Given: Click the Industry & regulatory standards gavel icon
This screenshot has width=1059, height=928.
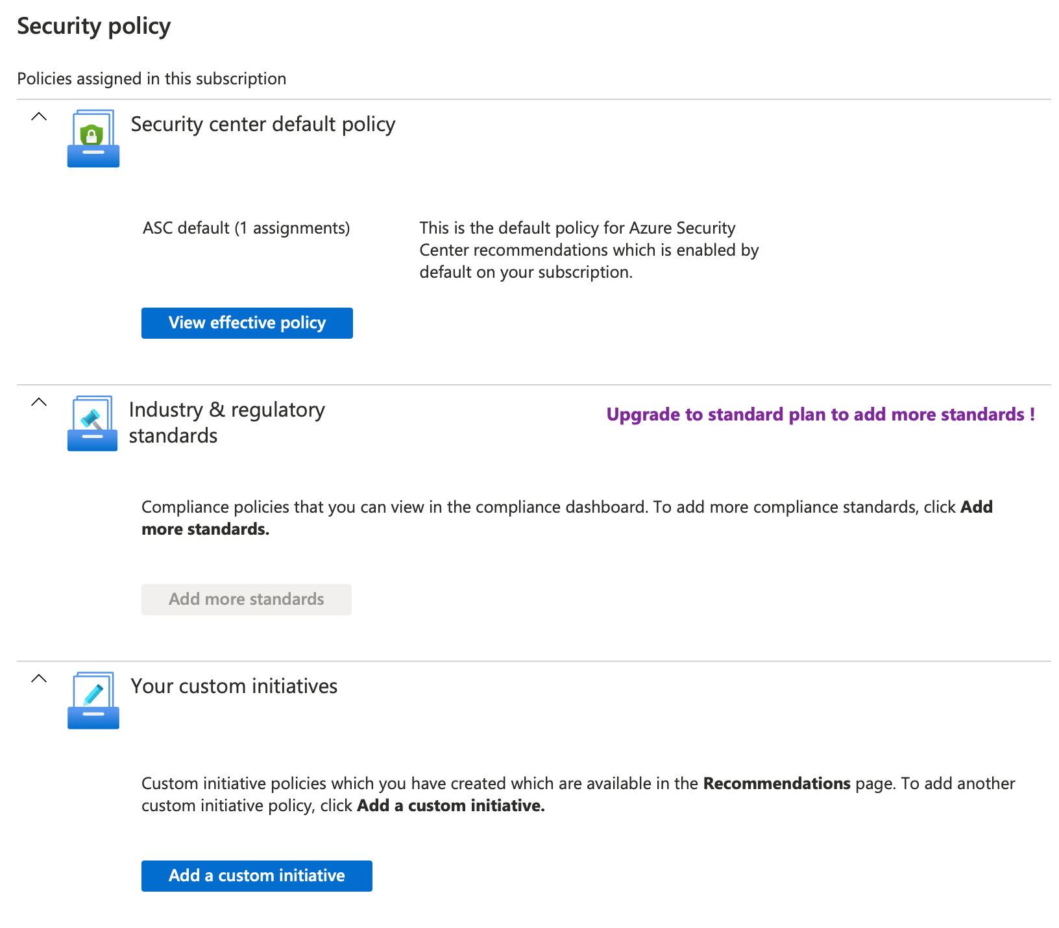Looking at the screenshot, I should [92, 423].
